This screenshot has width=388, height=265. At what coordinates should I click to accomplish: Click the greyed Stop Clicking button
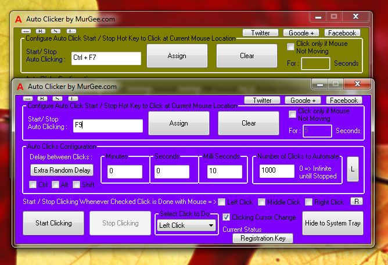pos(120,223)
